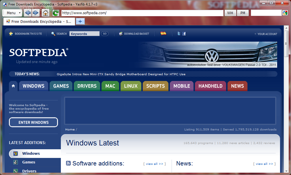
Task: Open the home page via house icon
Action: (46, 13)
